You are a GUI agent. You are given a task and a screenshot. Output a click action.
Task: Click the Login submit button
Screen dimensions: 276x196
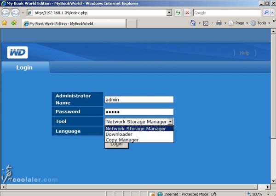116,145
